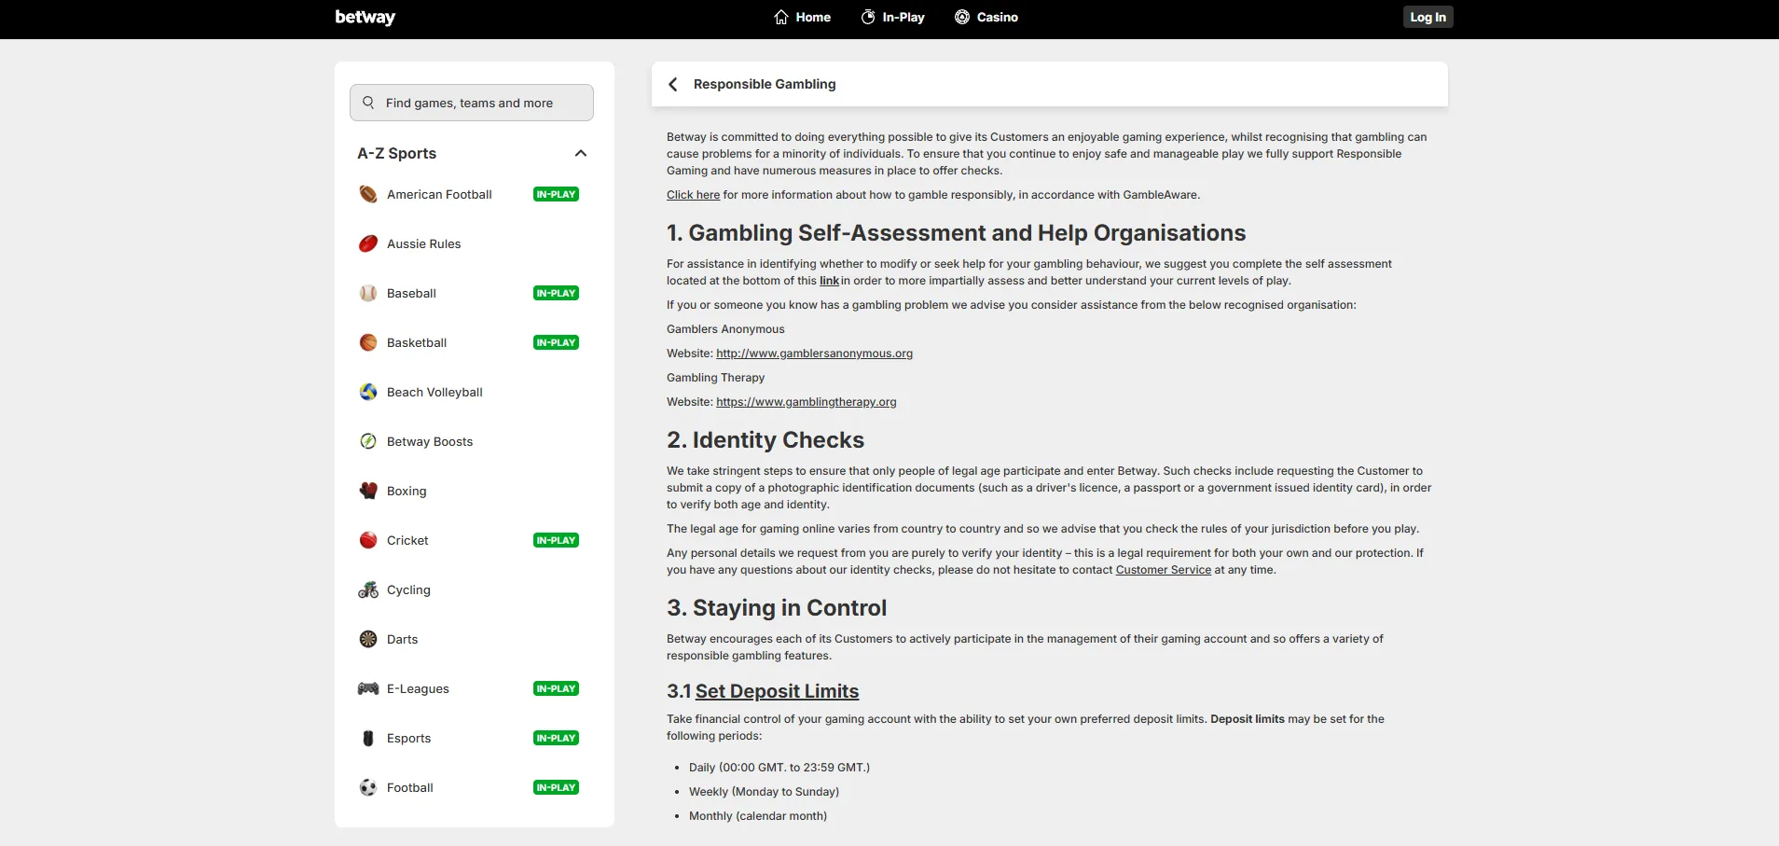
Task: Select Boxing in sports list
Action: coord(407,491)
